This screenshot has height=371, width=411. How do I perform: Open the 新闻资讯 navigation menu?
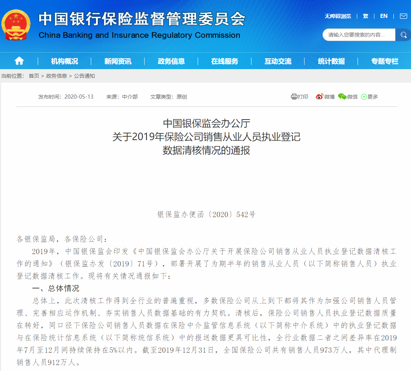(118, 61)
